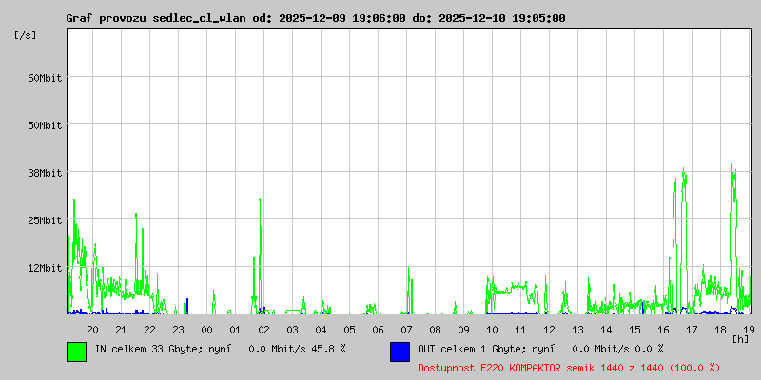Click the '01' hour label on x-axis
This screenshot has width=761, height=380.
pyautogui.click(x=235, y=330)
